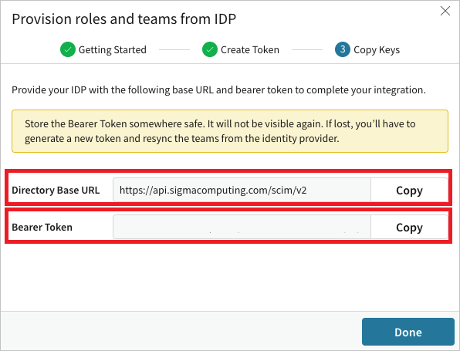Screen dimensions: 460x351
Task: Copy the Bearer Token
Action: 409,227
